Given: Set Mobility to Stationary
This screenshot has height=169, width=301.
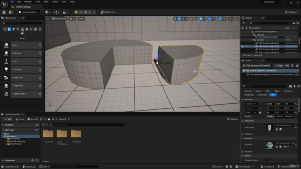Looking at the screenshot, I should pos(279,116).
